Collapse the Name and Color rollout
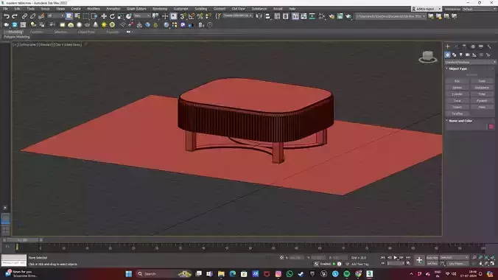 pyautogui.click(x=460, y=121)
